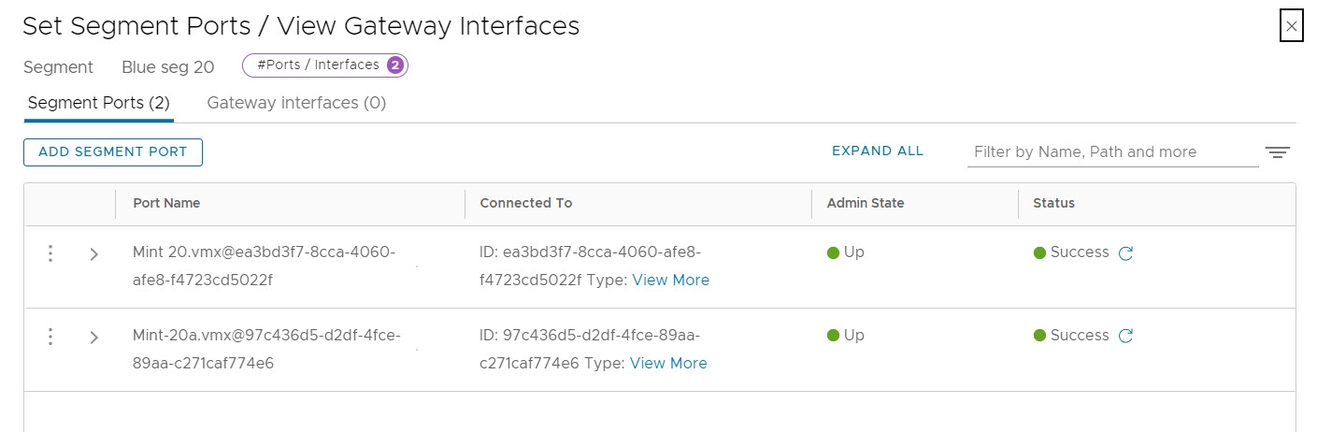Switch to Gateway interfaces tab
1317x432 pixels.
point(296,103)
